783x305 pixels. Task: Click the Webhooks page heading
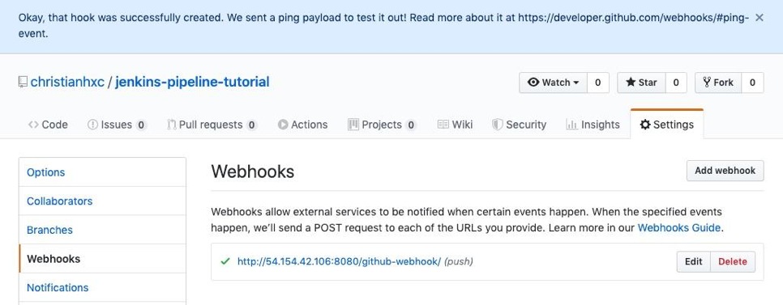point(253,172)
